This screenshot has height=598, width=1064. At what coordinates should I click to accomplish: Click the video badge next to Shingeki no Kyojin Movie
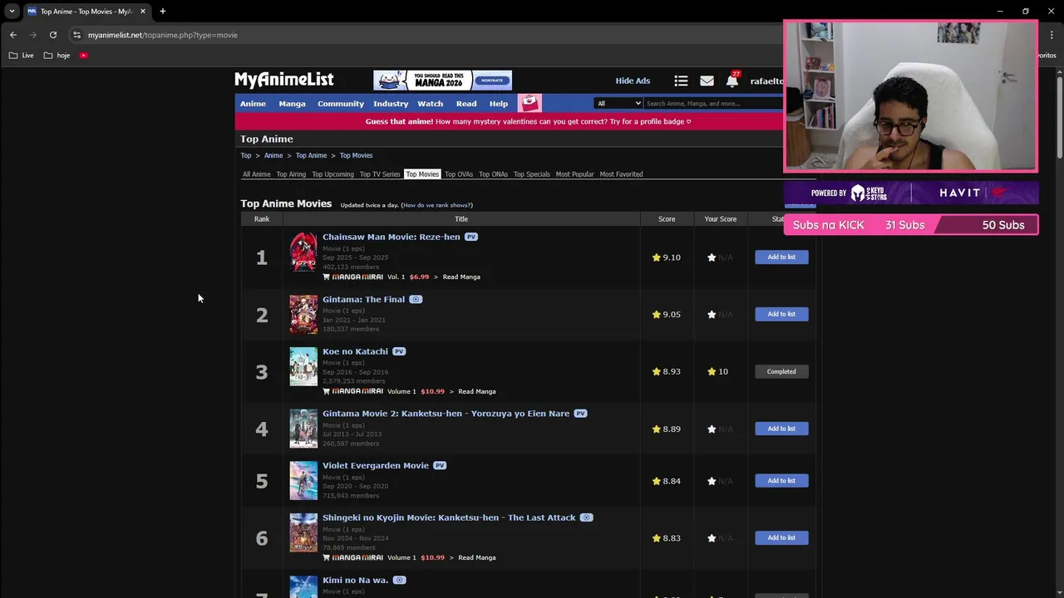586,517
